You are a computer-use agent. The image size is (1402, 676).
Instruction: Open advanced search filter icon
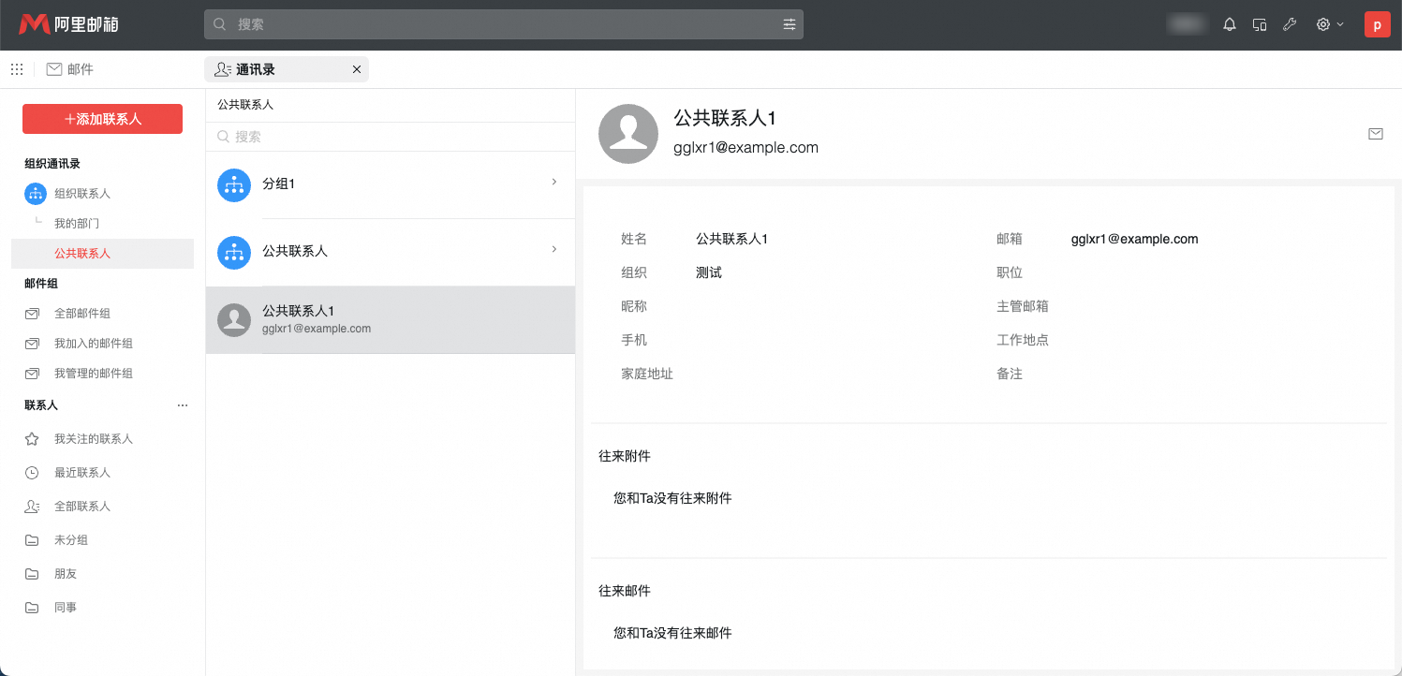790,24
